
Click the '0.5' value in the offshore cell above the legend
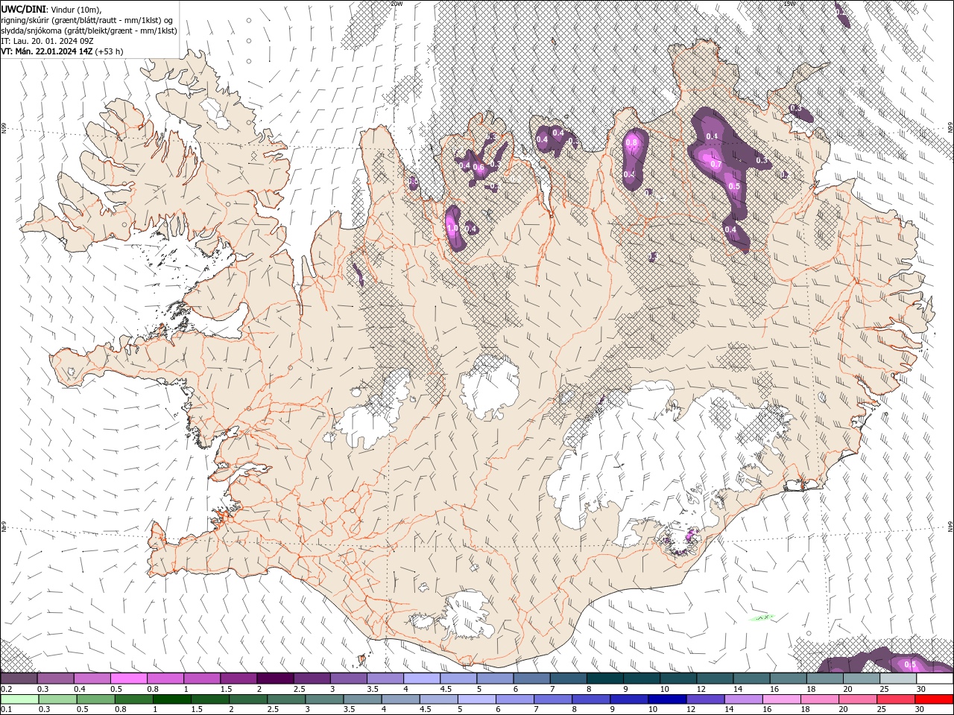910,664
